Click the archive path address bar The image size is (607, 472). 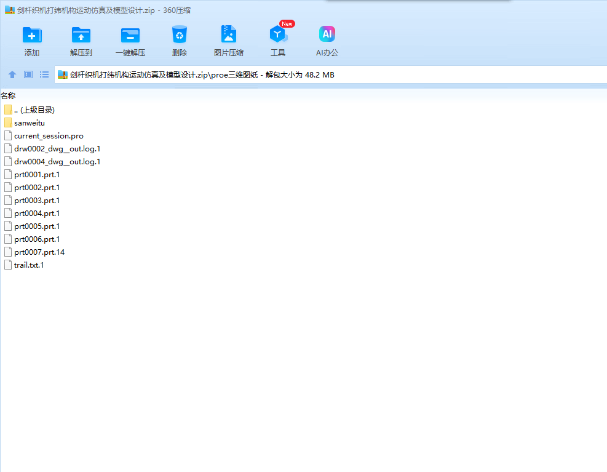coord(331,75)
